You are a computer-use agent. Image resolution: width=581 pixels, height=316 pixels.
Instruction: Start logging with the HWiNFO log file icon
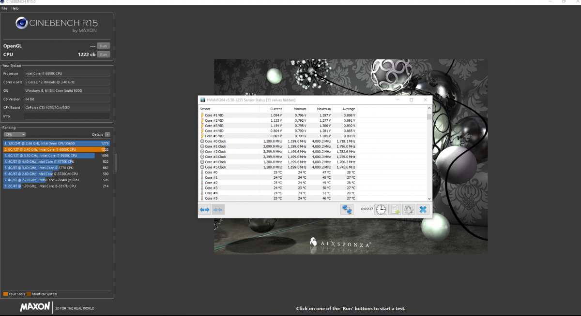(x=395, y=210)
